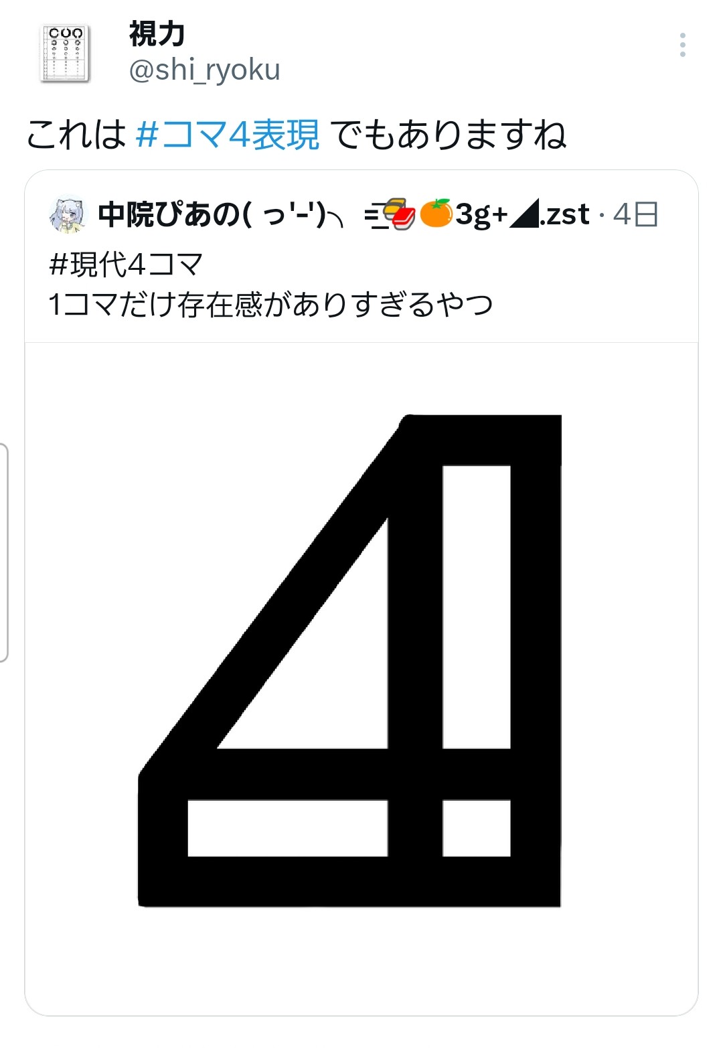This screenshot has height=1048, width=723.
Task: Tap the quoted tweet's 4日 timestamp
Action: (x=635, y=215)
